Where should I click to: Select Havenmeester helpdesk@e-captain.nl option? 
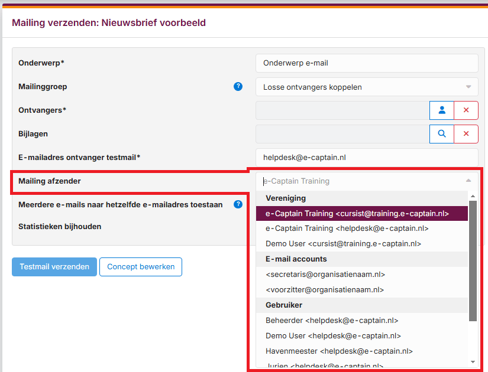361,351
